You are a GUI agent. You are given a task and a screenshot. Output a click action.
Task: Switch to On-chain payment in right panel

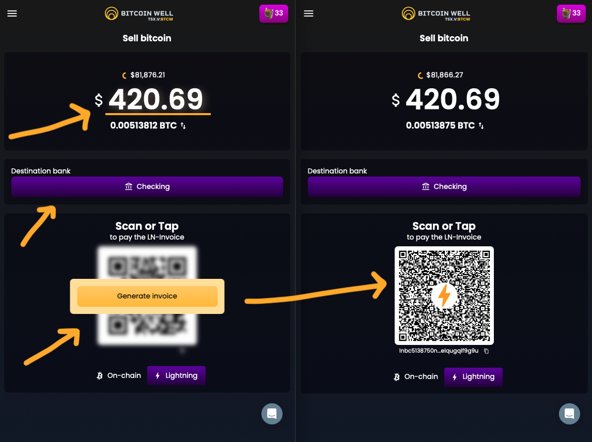(416, 377)
